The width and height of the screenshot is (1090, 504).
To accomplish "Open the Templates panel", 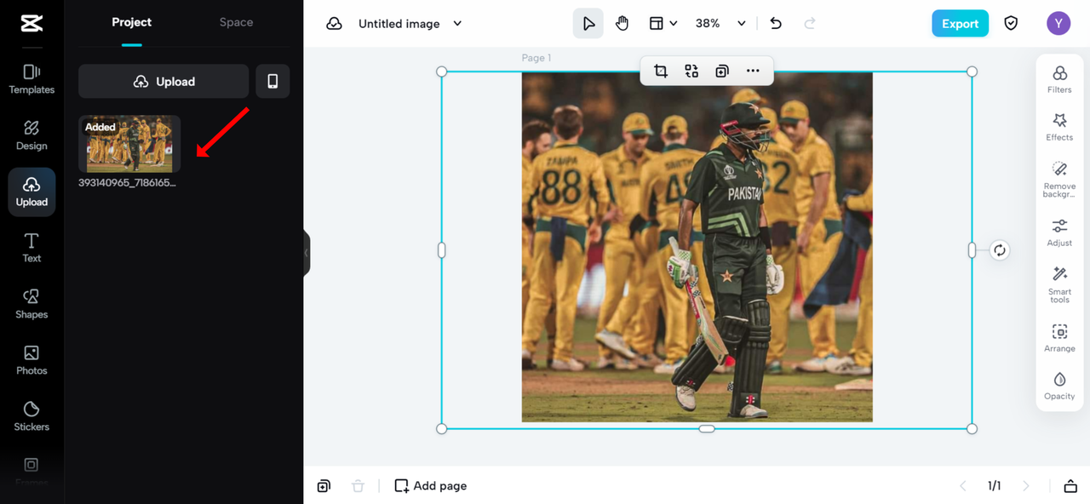I will coord(32,79).
